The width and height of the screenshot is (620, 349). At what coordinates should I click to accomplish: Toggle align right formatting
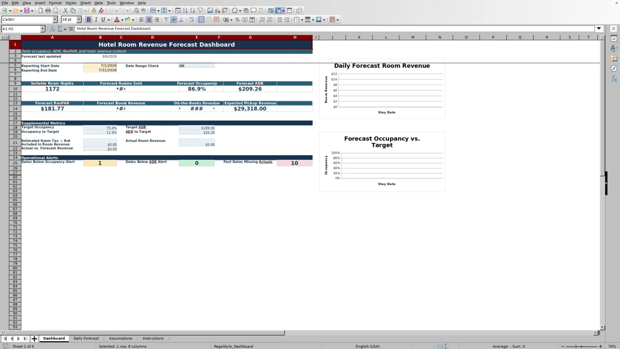click(x=157, y=20)
